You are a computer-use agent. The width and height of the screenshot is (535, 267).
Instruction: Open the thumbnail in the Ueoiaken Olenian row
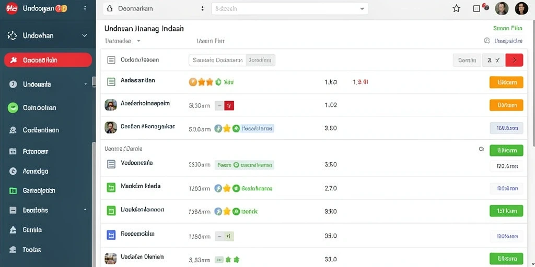pyautogui.click(x=111, y=259)
